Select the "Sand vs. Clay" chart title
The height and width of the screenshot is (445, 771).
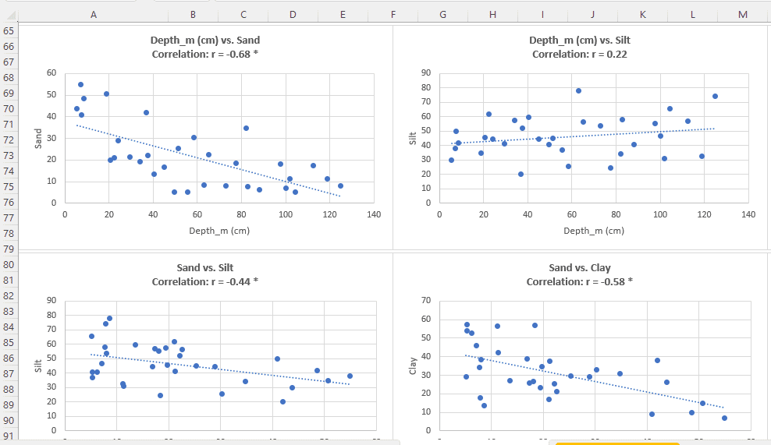coord(580,268)
